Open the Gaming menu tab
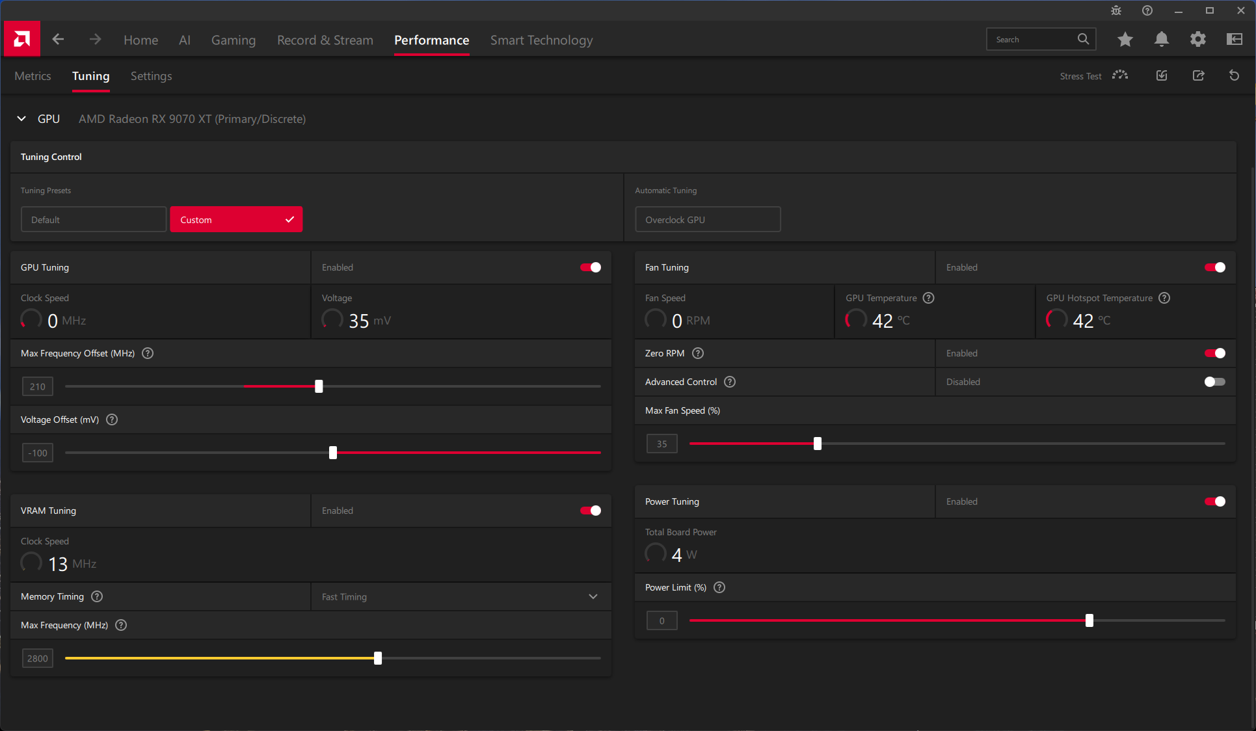Viewport: 1256px width, 731px height. 233,40
